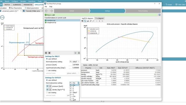The image size is (186, 105).
Task: Open INLET thermodynamics setting dropdown
Action: pyautogui.click(x=74, y=62)
